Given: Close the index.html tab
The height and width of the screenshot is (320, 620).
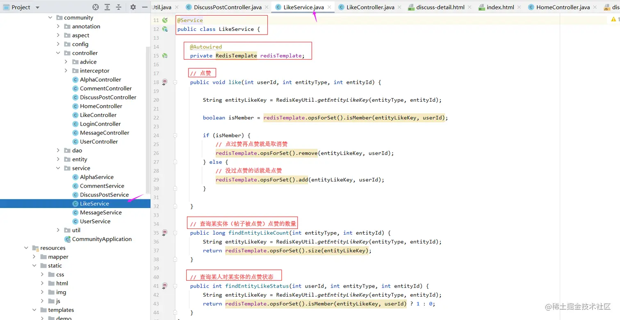Looking at the screenshot, I should [x=519, y=7].
